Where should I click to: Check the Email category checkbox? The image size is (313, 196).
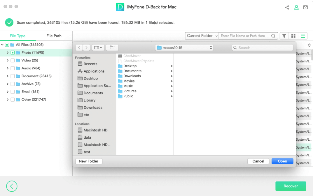tap(13, 92)
